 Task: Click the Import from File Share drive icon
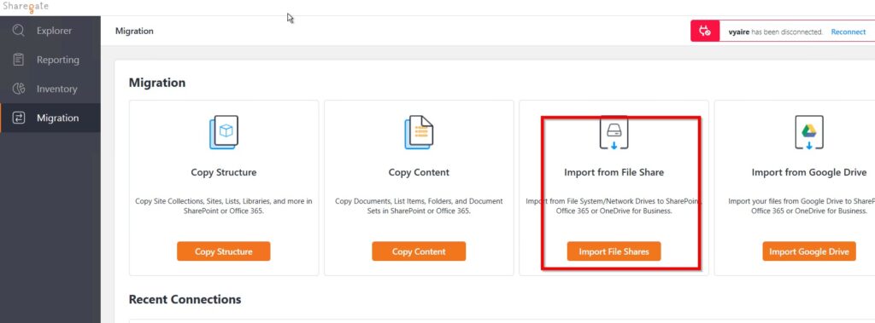pyautogui.click(x=614, y=133)
